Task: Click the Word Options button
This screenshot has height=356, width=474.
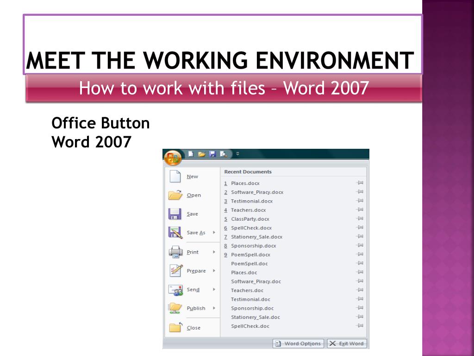Action: (x=299, y=343)
